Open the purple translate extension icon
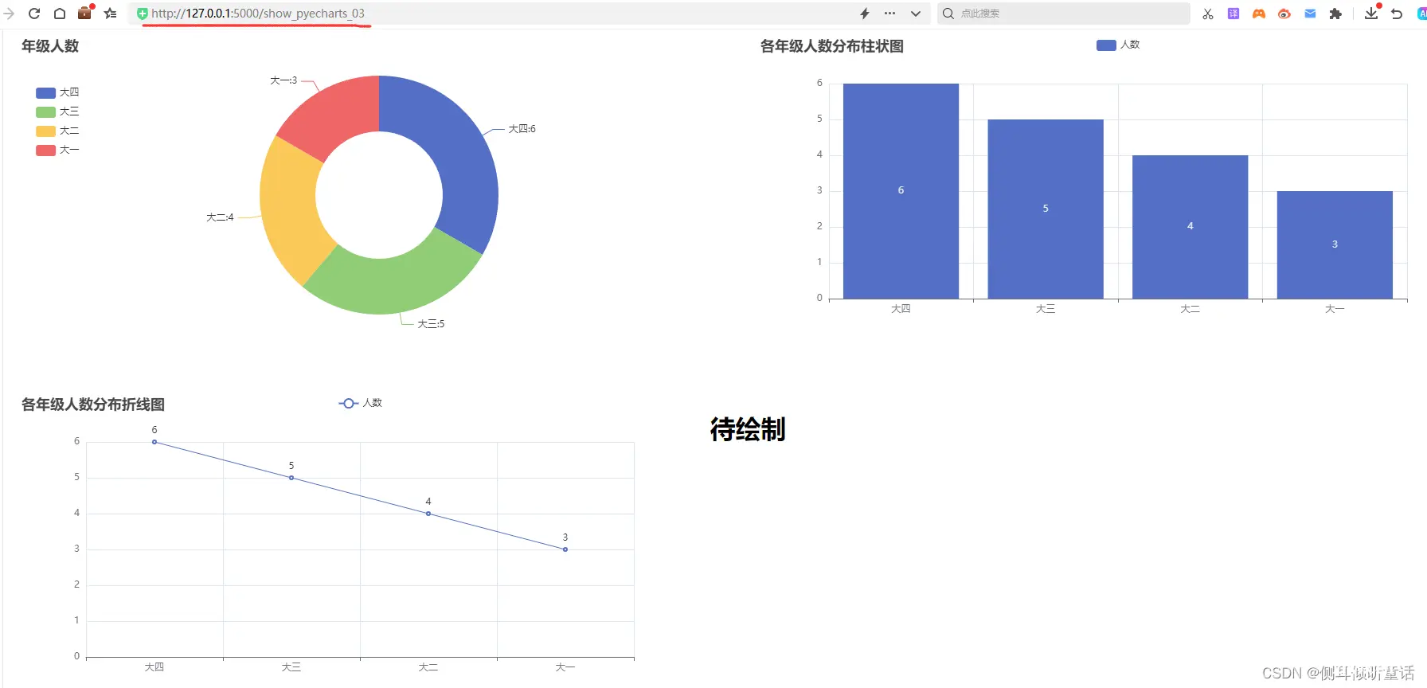 coord(1233,14)
